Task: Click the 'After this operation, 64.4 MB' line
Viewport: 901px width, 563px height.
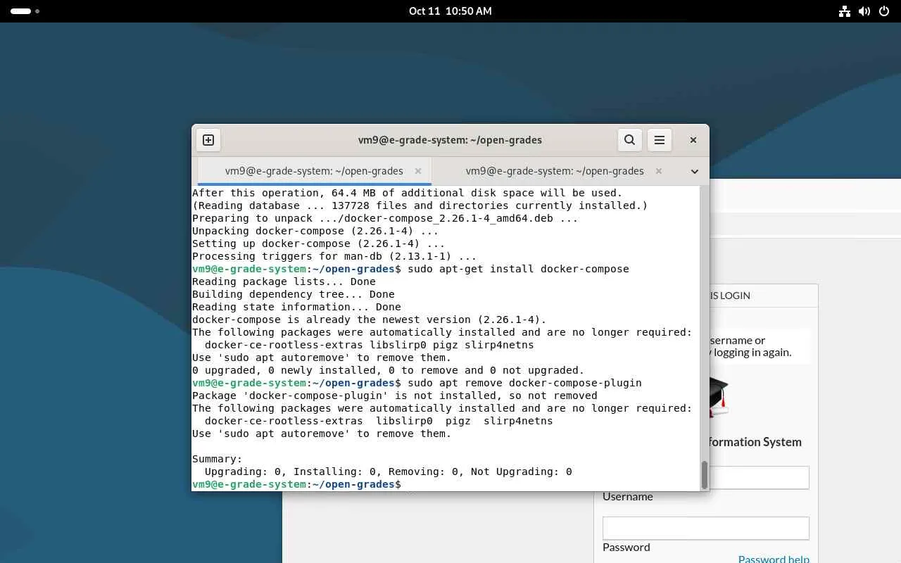Action: [x=408, y=193]
